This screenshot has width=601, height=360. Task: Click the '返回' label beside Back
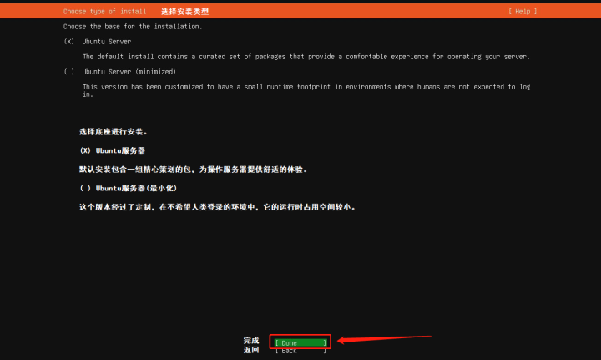pyautogui.click(x=251, y=350)
